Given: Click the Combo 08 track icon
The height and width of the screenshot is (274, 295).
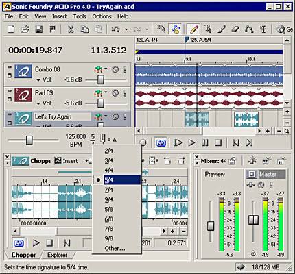Looking at the screenshot, I should tap(23, 72).
